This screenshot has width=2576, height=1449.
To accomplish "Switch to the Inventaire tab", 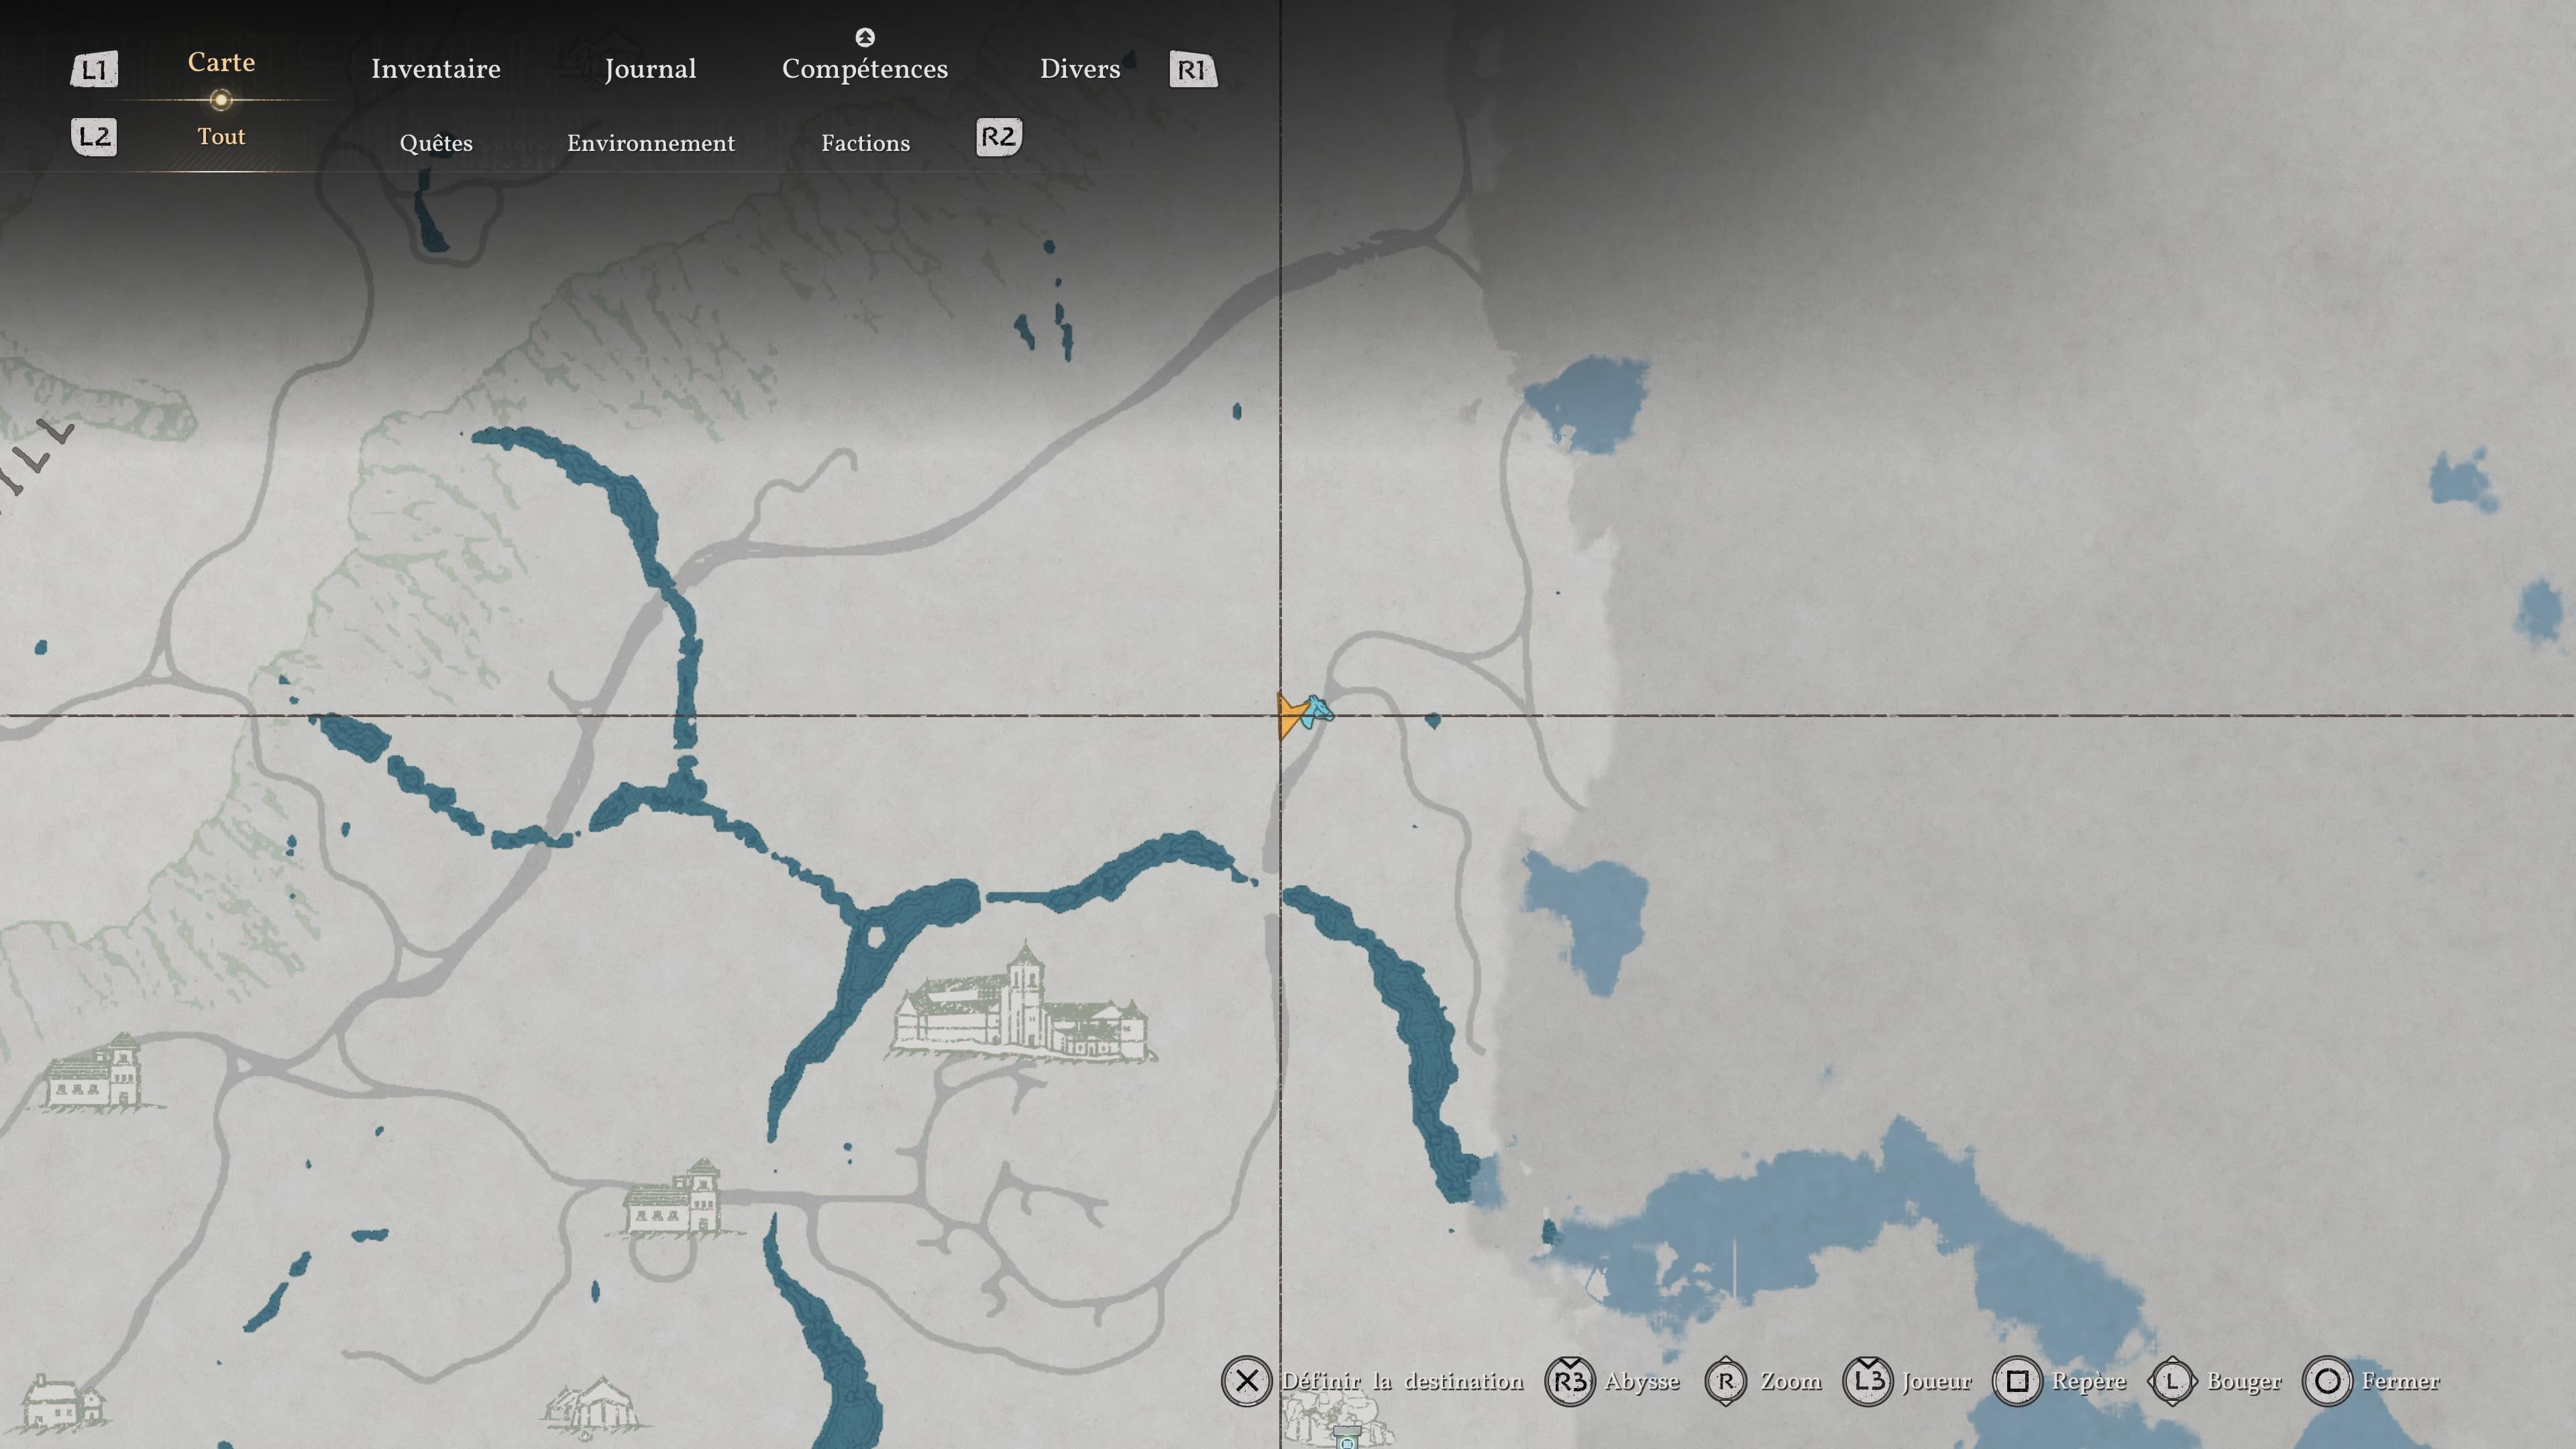I will click(436, 69).
